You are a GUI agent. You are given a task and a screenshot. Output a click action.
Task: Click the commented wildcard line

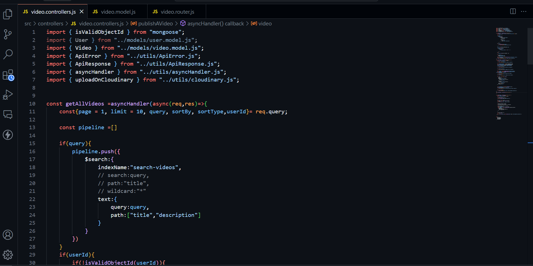(122, 191)
